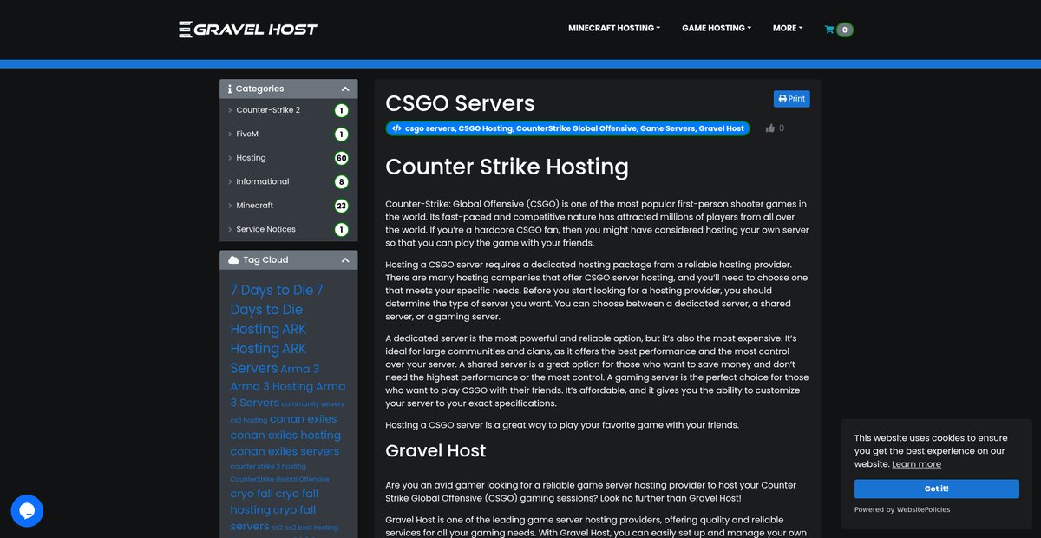1041x538 pixels.
Task: Open the shopping cart icon
Action: [x=829, y=30]
